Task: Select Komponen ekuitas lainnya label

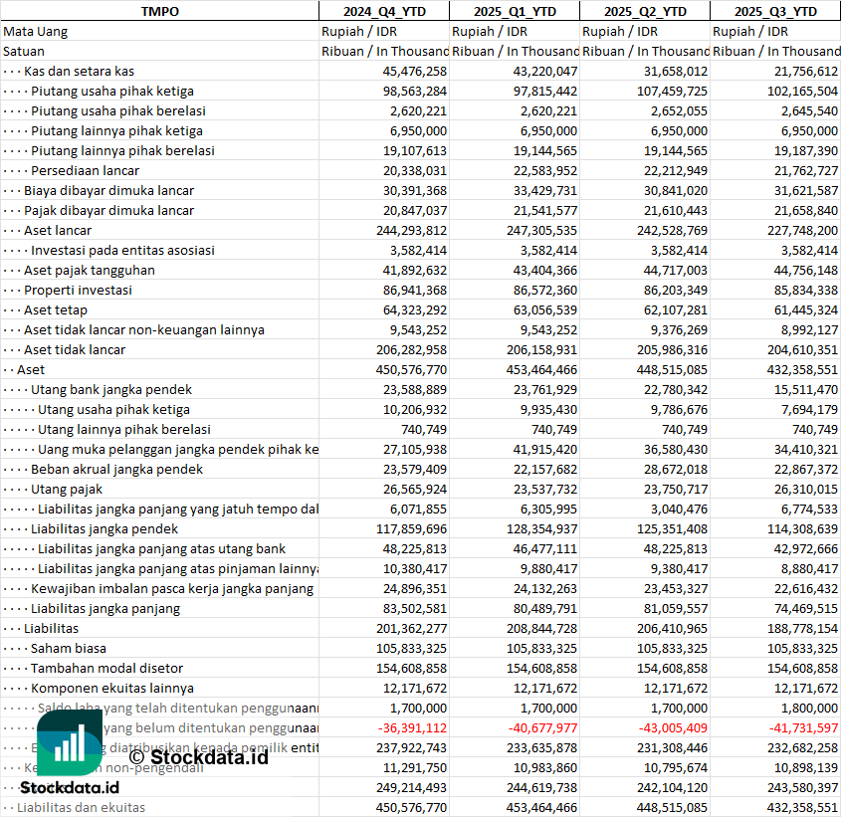Action: tap(112, 689)
